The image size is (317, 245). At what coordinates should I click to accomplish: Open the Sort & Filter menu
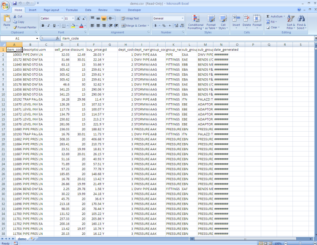[x=291, y=22]
